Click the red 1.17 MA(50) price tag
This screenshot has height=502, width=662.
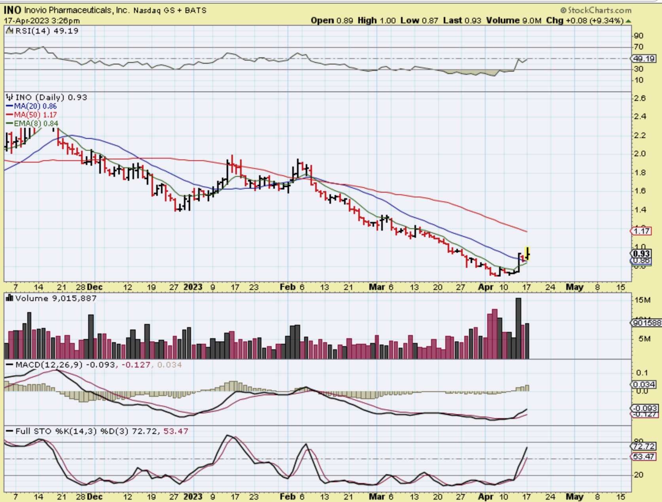tap(641, 231)
